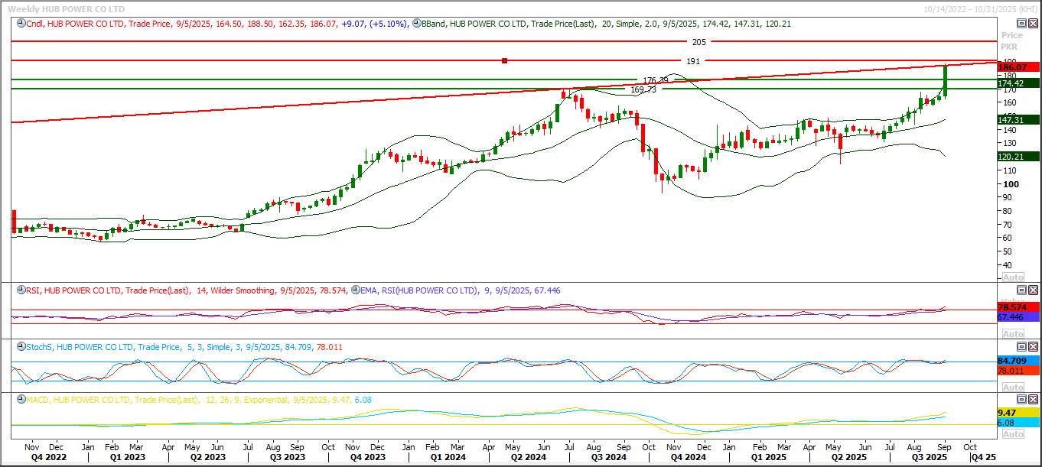1042x467 pixels.
Task: Close the StochS indicator pane
Action: click(1033, 347)
